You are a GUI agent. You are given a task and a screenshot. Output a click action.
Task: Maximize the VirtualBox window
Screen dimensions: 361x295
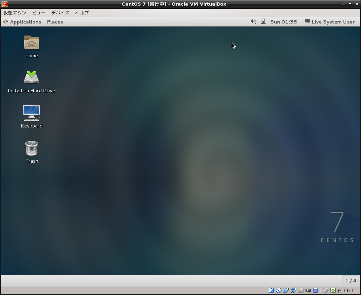[350, 4]
